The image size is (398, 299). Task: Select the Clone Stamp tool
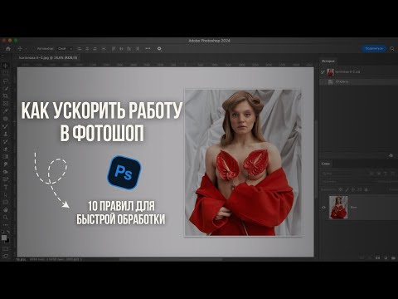click(5, 134)
